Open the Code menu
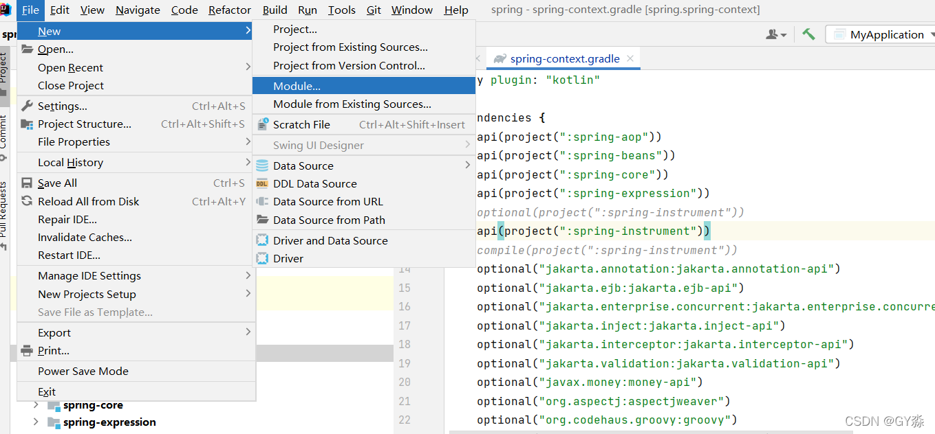 (184, 10)
